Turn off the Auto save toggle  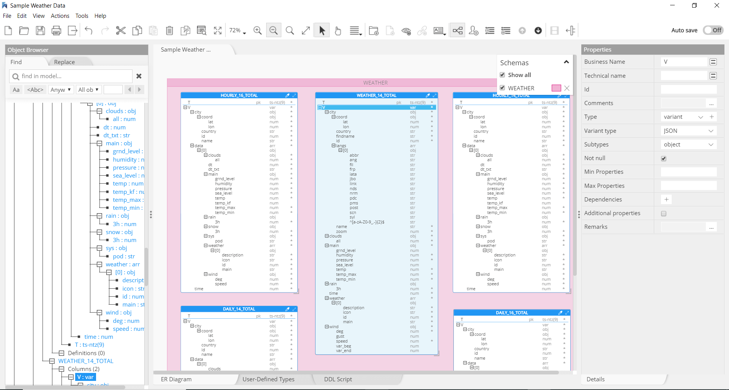coord(713,30)
